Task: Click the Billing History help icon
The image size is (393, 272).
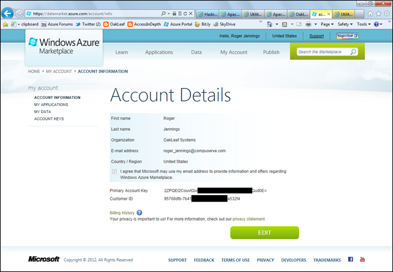Action: [140, 213]
